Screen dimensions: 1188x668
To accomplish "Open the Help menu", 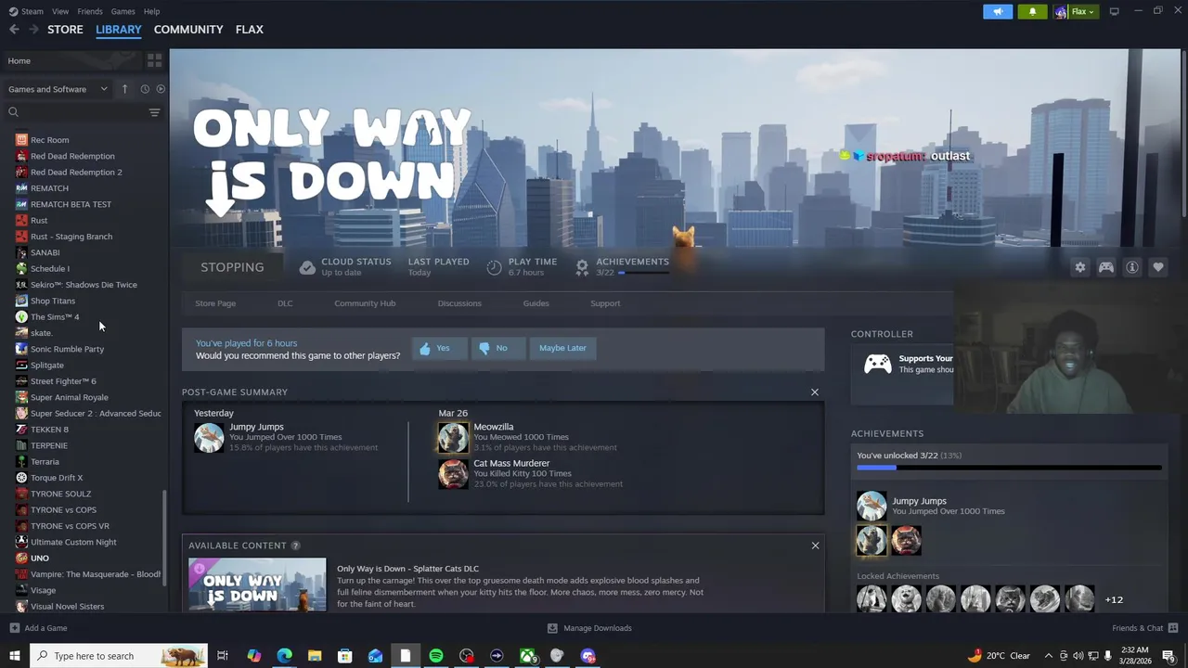I will point(151,11).
